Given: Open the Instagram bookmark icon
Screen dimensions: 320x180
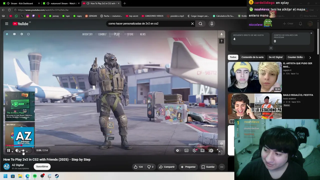Looking at the screenshot, I should tap(27, 16).
